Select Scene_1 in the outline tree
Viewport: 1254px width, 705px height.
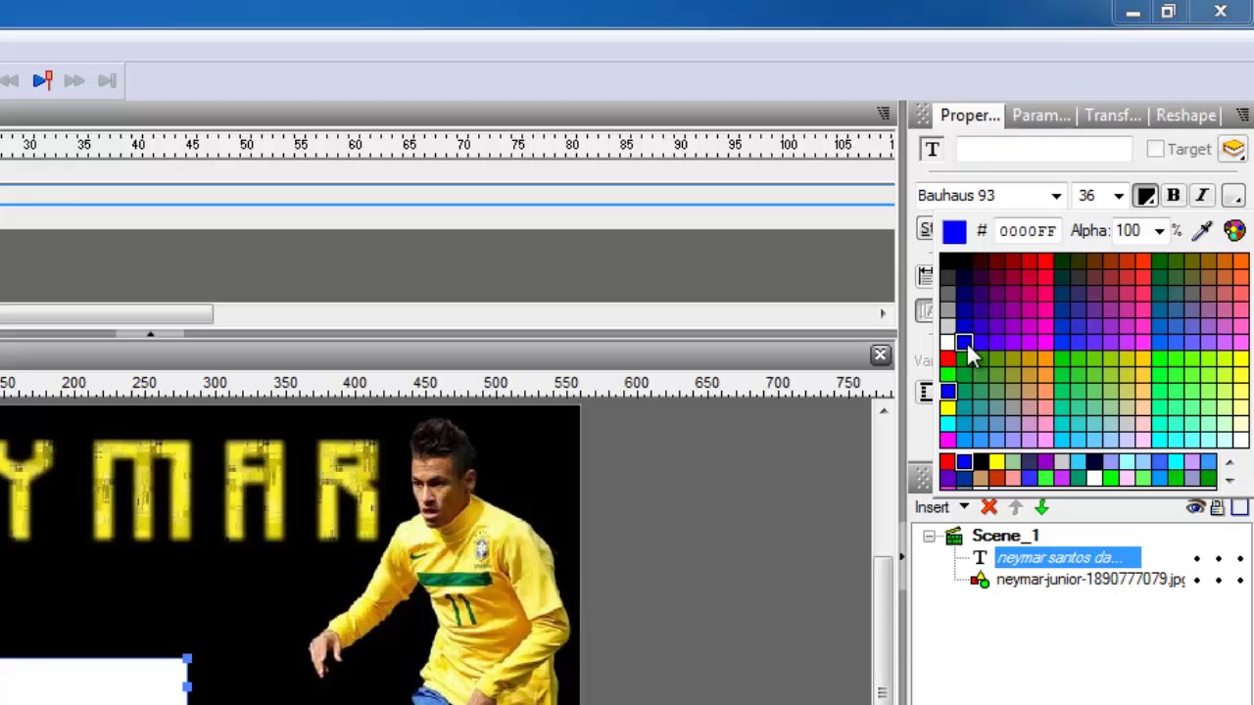1005,536
